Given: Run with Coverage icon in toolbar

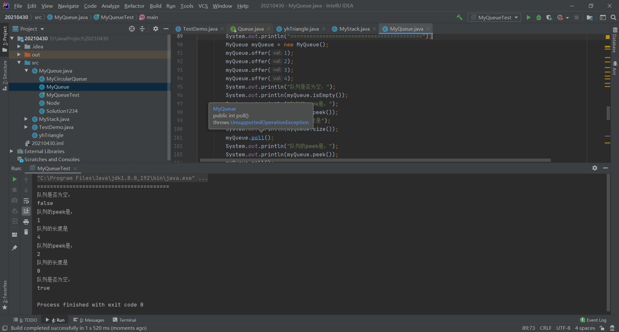Looking at the screenshot, I should (549, 17).
